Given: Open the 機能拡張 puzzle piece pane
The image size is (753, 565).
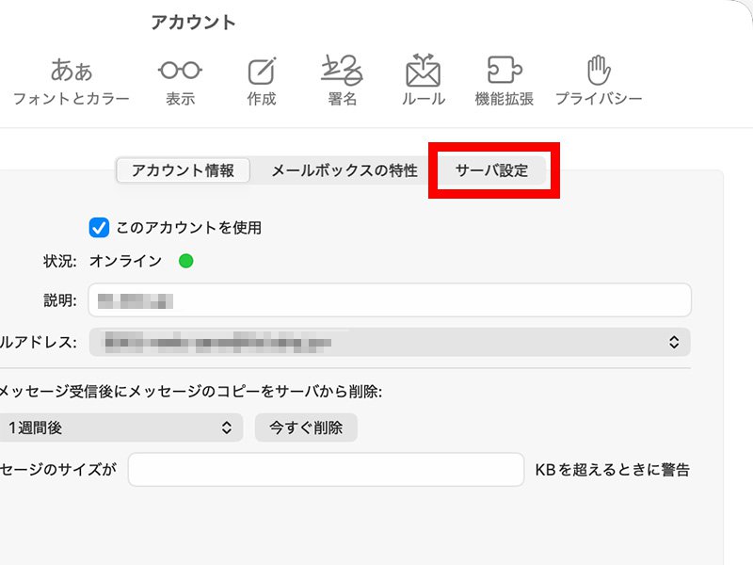Looking at the screenshot, I should click(x=505, y=82).
